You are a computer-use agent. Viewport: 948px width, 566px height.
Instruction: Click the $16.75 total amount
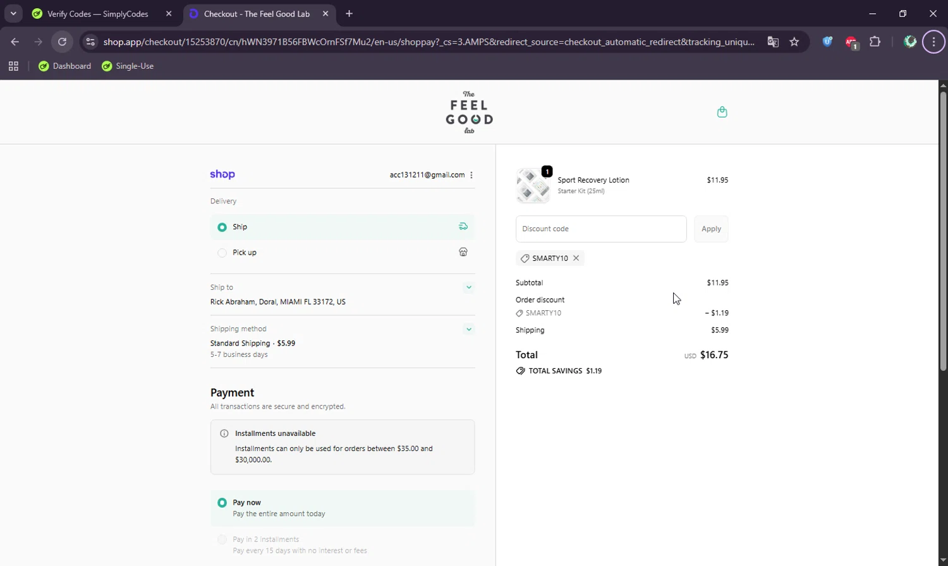(714, 355)
